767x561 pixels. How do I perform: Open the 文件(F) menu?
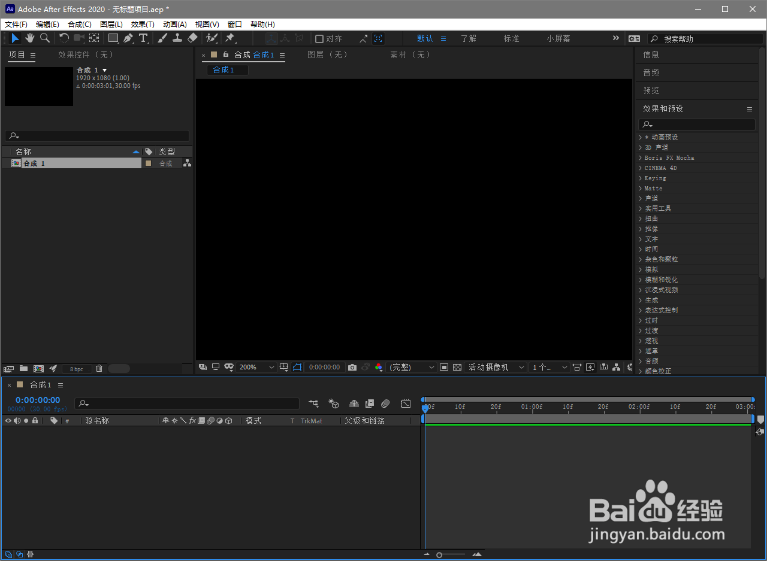point(16,25)
